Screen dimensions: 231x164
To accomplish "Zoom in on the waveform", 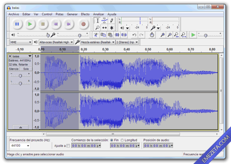I will click(x=162, y=35).
